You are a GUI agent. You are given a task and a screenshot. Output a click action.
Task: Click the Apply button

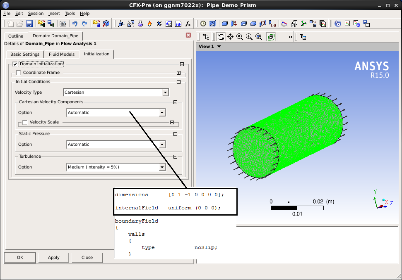[x=53, y=258]
